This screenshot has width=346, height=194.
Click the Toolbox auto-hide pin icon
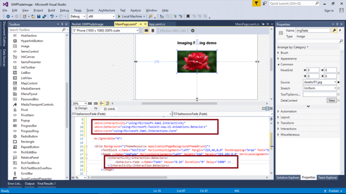tap(62, 24)
